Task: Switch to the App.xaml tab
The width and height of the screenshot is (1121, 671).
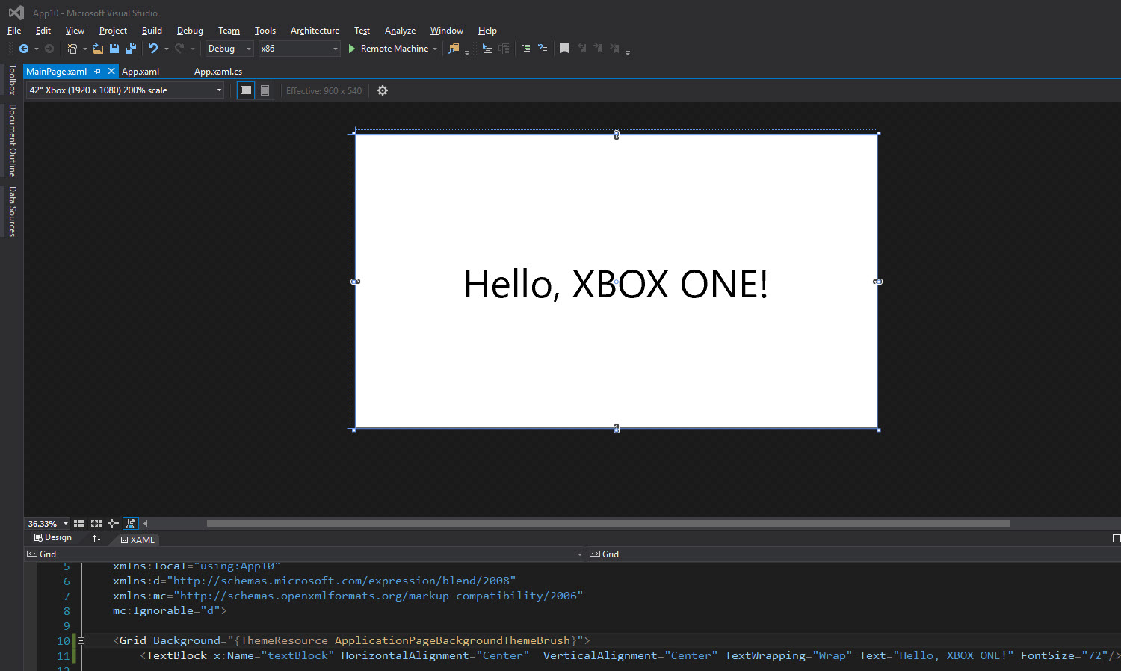Action: pyautogui.click(x=140, y=72)
